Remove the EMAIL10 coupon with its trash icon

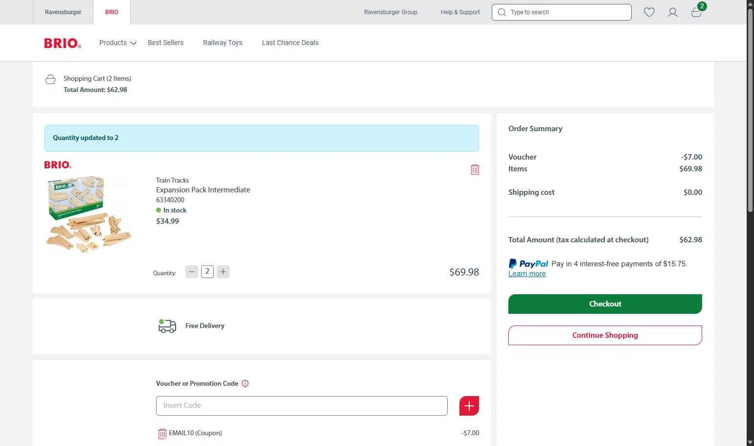[162, 433]
